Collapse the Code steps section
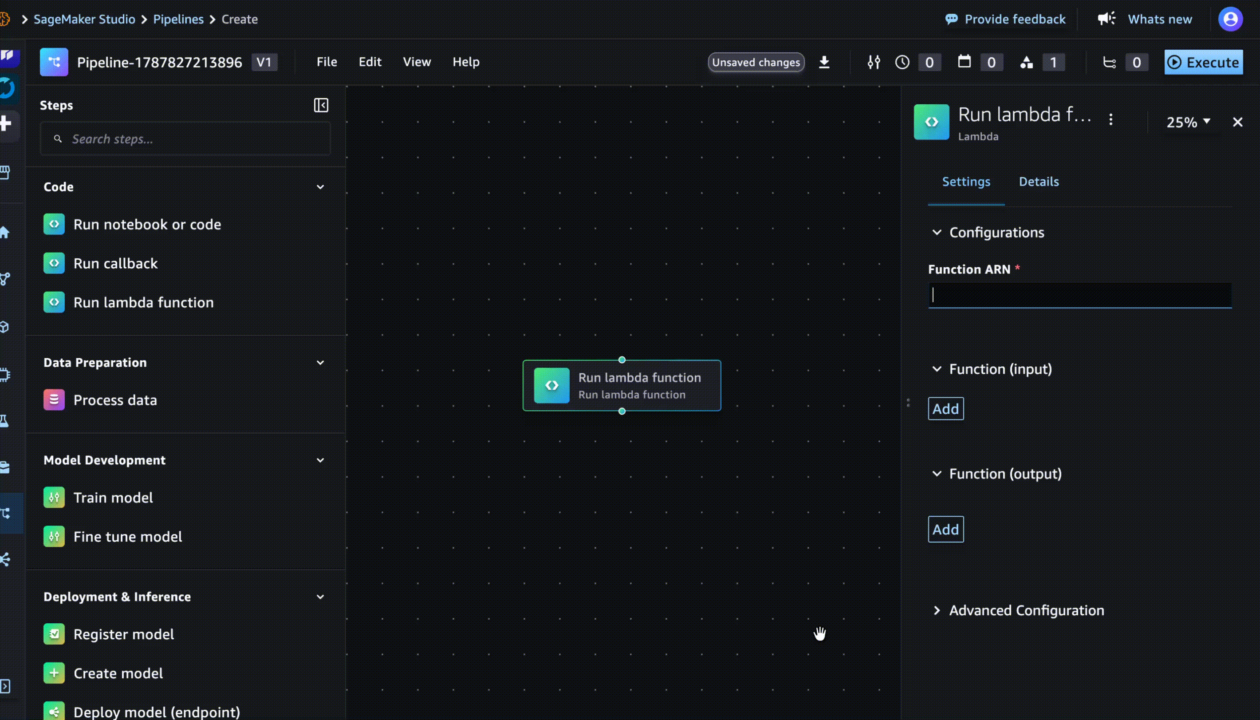The image size is (1260, 720). (320, 187)
